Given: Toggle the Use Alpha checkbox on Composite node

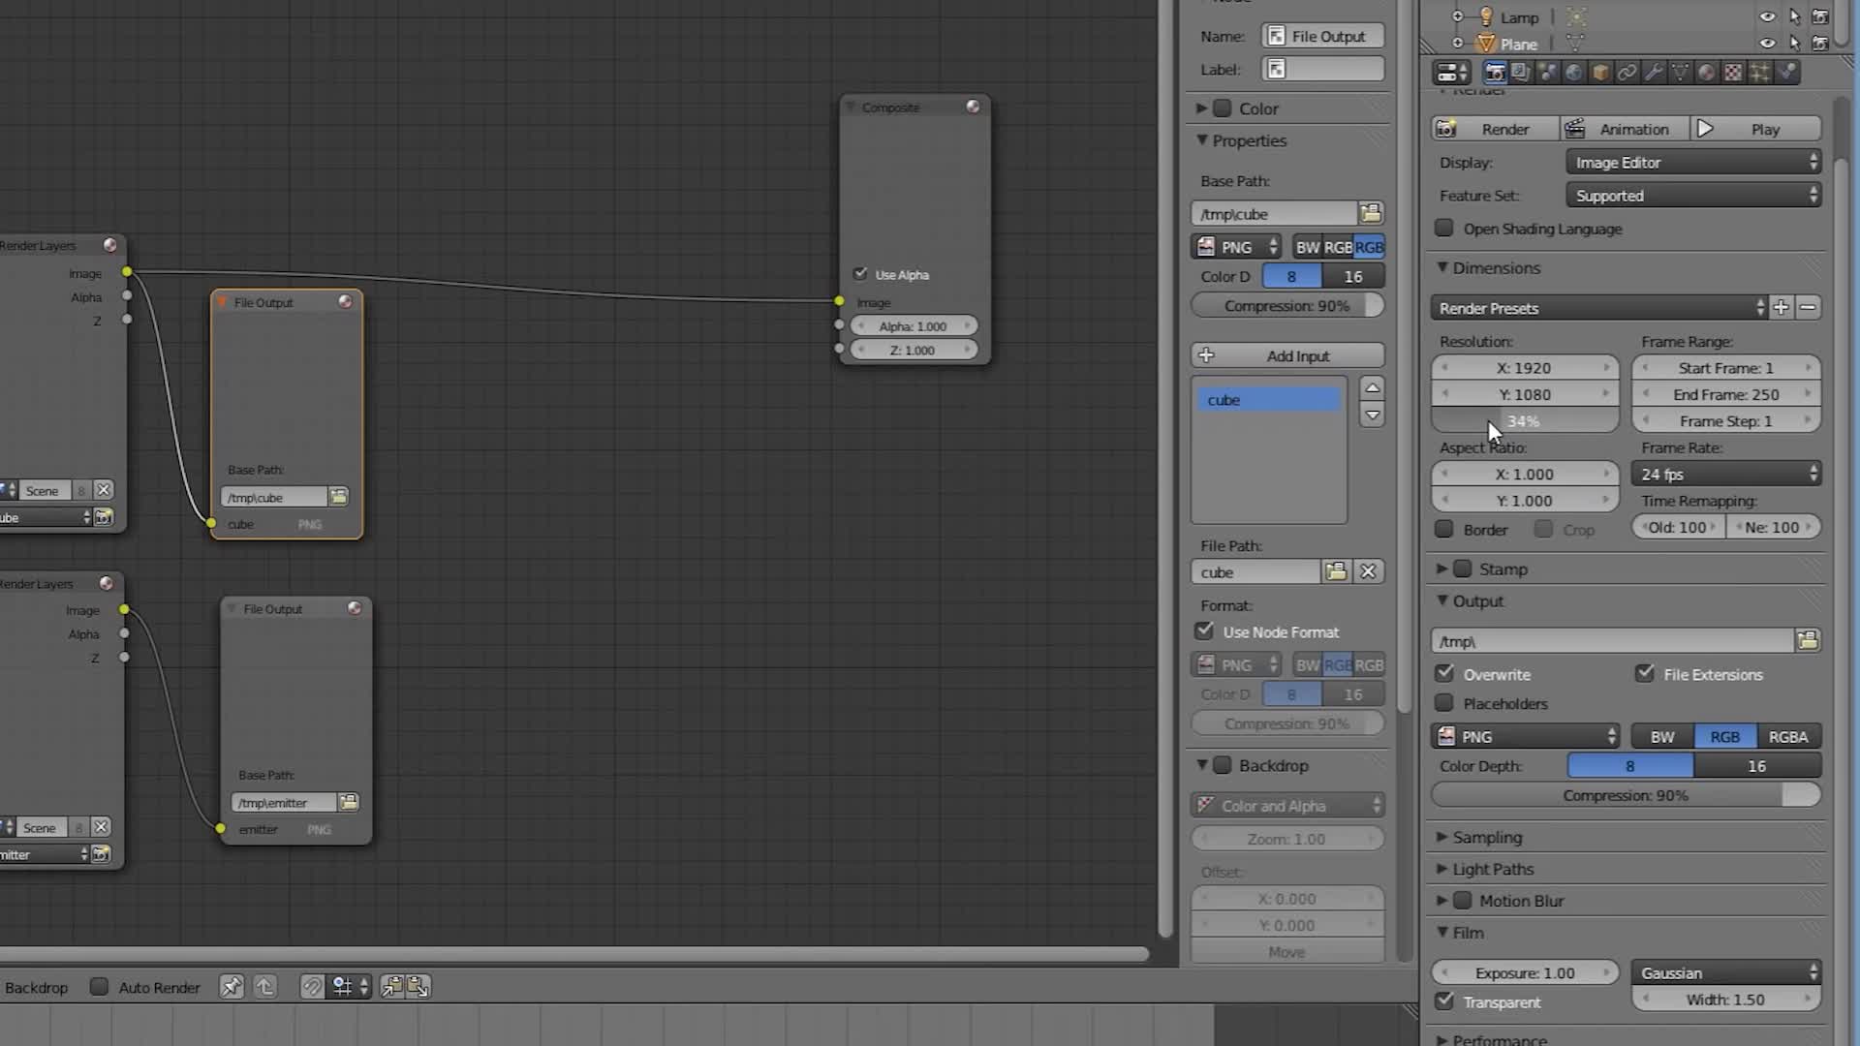Looking at the screenshot, I should pos(860,274).
